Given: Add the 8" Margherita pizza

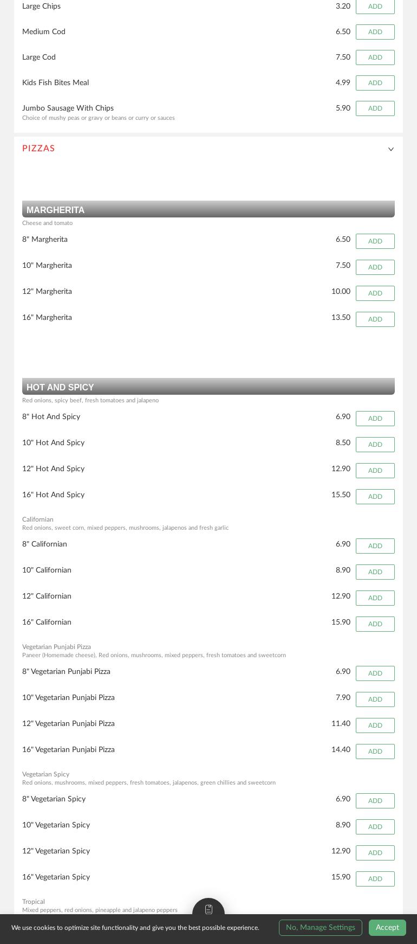Looking at the screenshot, I should click(x=375, y=241).
